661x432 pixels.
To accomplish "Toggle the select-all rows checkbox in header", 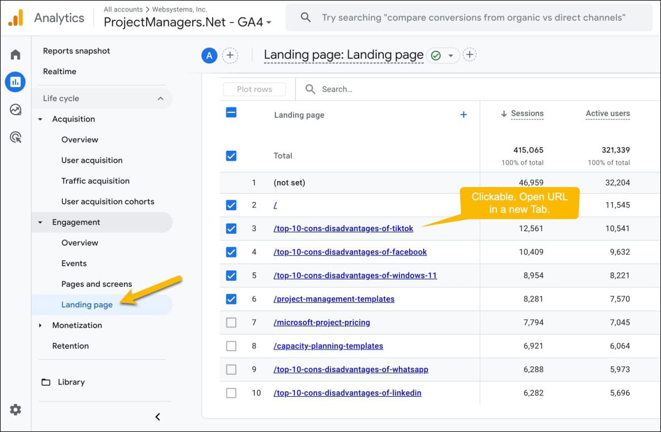I will pos(231,112).
